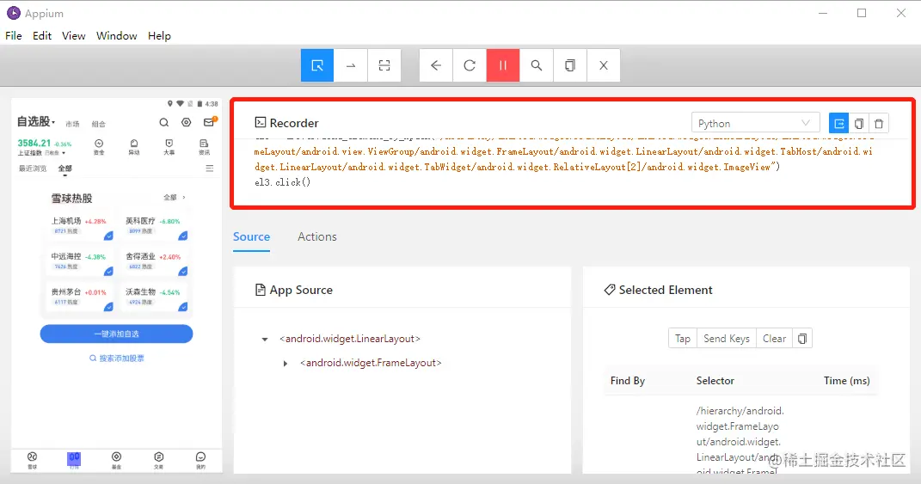Click the Clear button for selected element
This screenshot has width=921, height=484.
click(x=774, y=339)
